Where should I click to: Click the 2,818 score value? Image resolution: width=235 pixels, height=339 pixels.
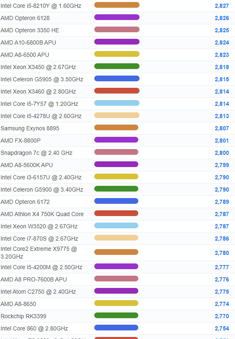click(x=222, y=67)
